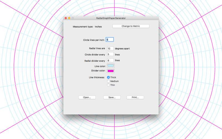This screenshot has width=222, height=139.
Task: Click the Open... button
Action: (87, 98)
